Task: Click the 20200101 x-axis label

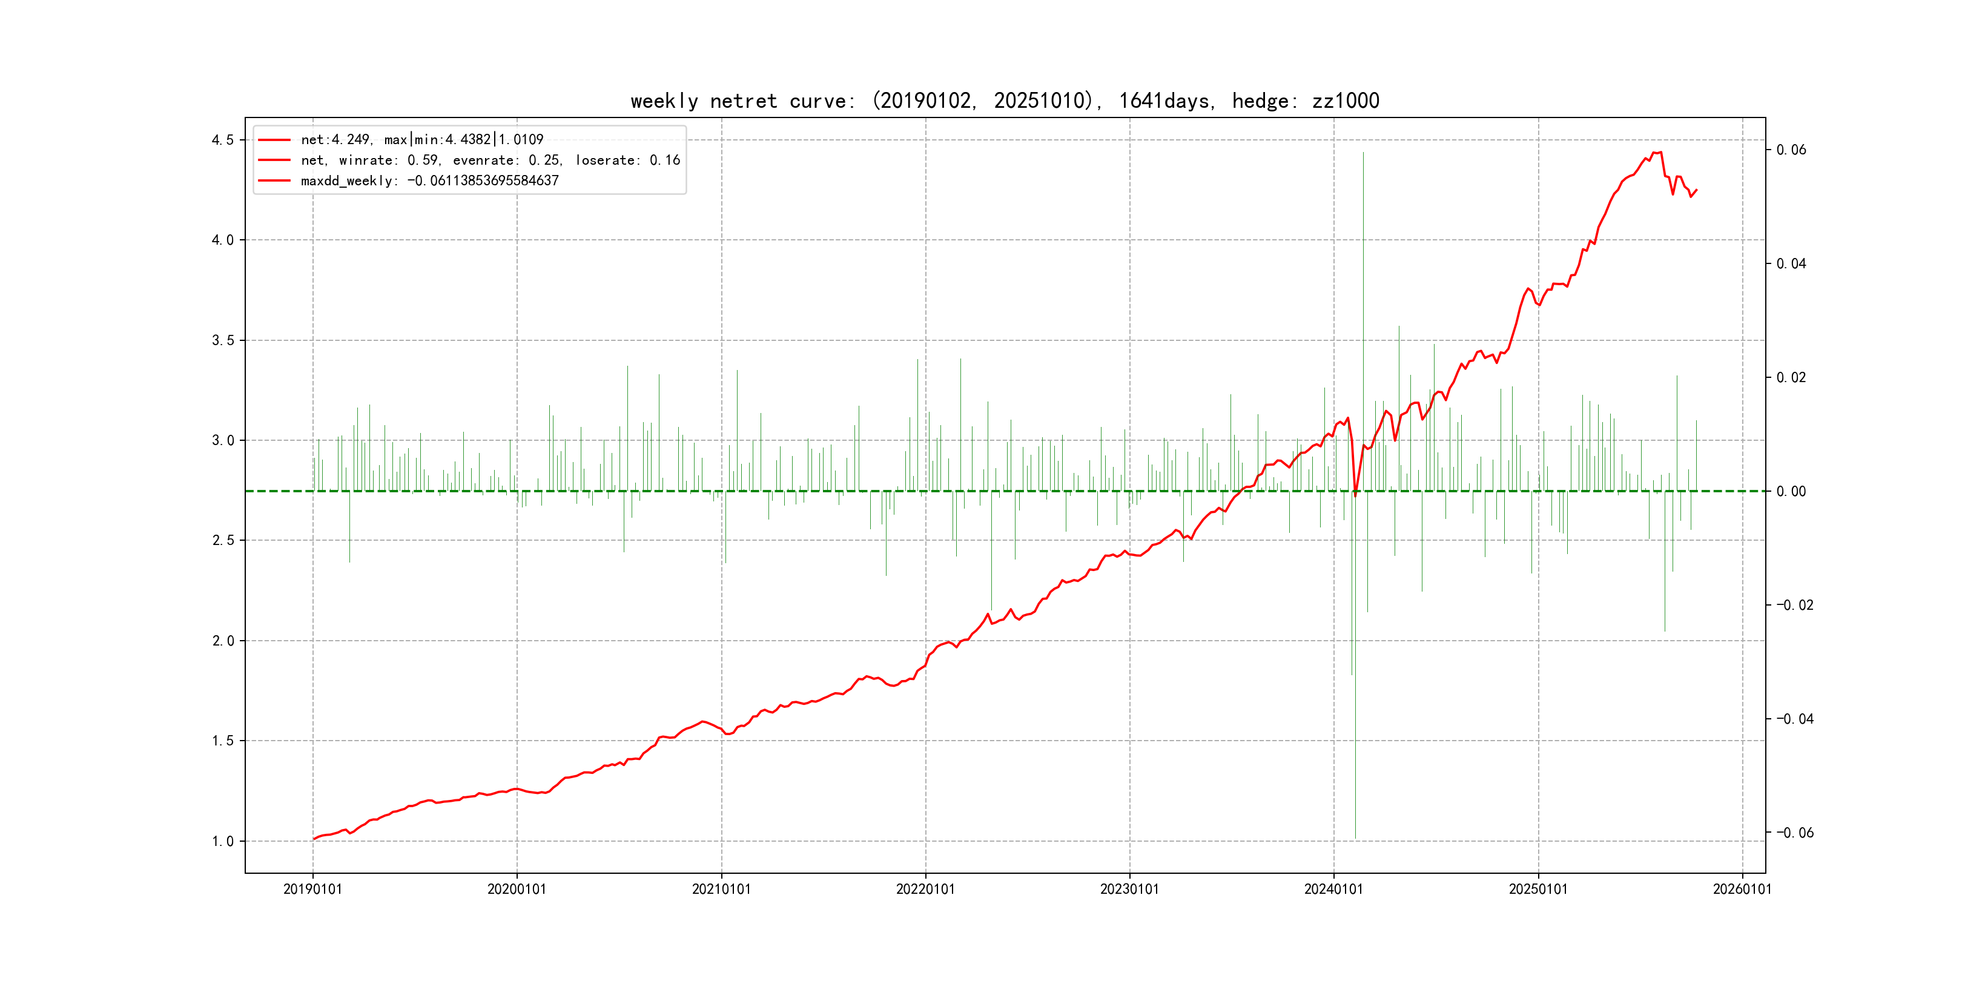Action: 517,889
